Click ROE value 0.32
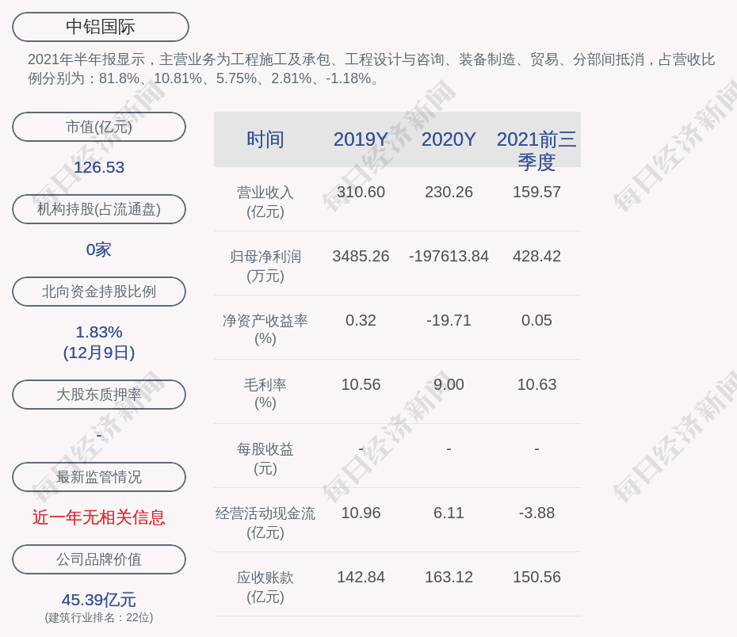Viewport: 737px width, 637px height. [x=361, y=320]
